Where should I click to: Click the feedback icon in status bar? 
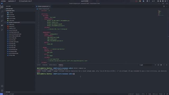coord(165,94)
